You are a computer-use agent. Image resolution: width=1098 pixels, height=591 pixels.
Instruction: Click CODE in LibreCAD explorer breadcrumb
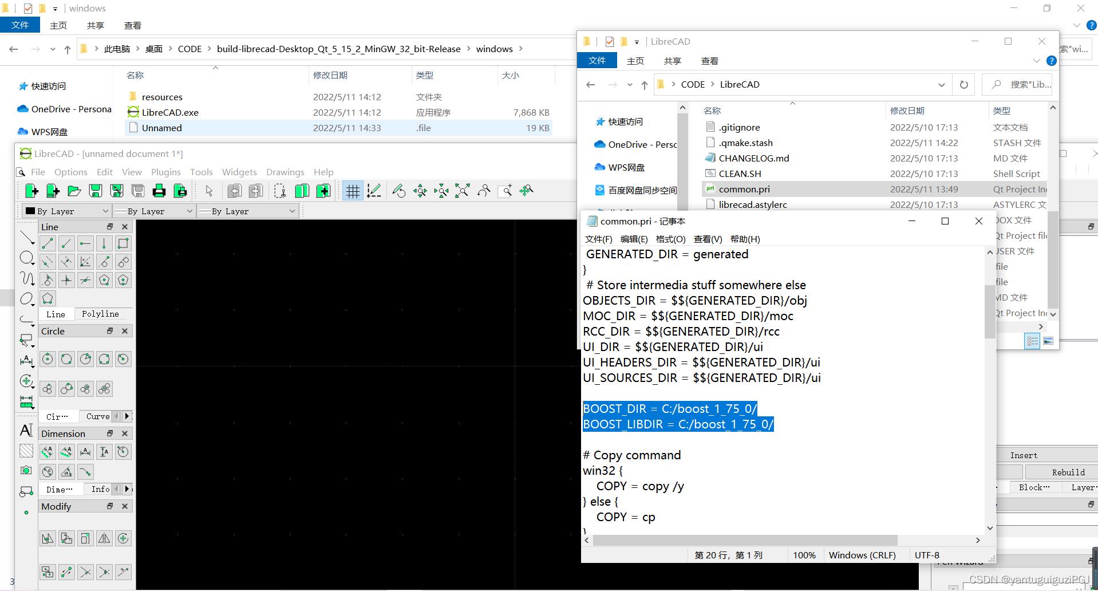point(693,84)
